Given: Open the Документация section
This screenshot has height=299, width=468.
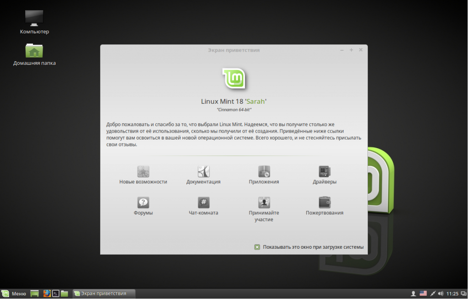Looking at the screenshot, I should (x=203, y=174).
